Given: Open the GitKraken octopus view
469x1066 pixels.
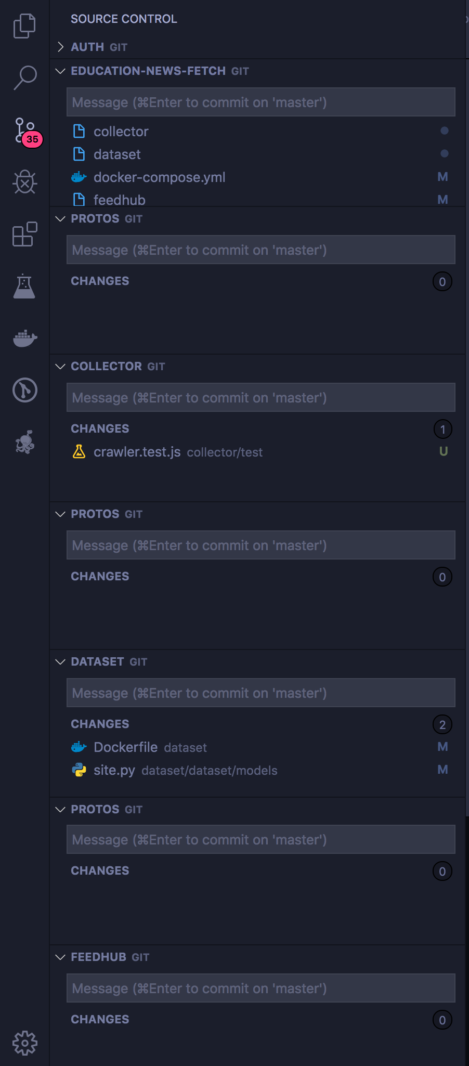Looking at the screenshot, I should click(x=24, y=443).
